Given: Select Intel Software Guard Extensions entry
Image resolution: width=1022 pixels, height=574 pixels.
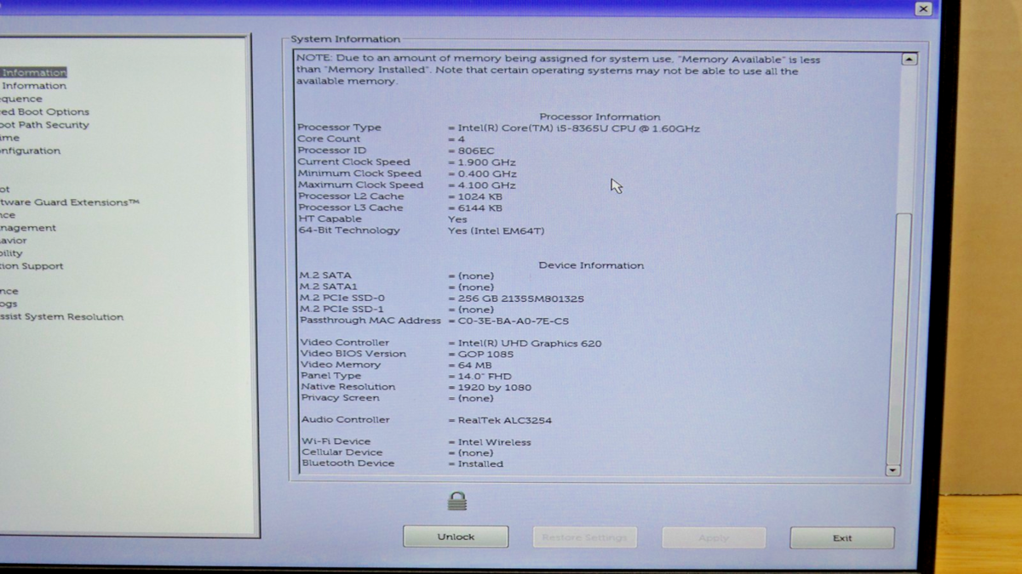Looking at the screenshot, I should click(x=70, y=202).
